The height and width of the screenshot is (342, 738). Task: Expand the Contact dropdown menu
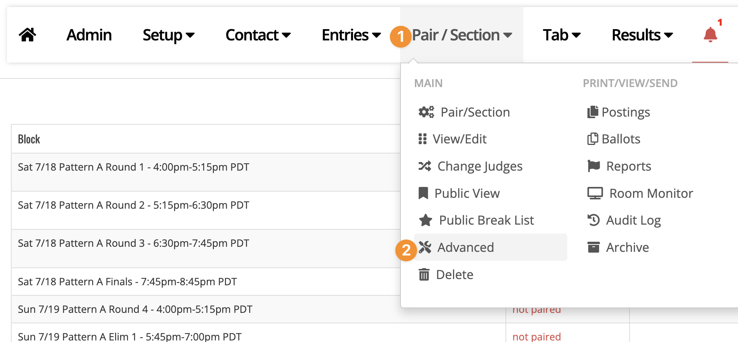258,35
